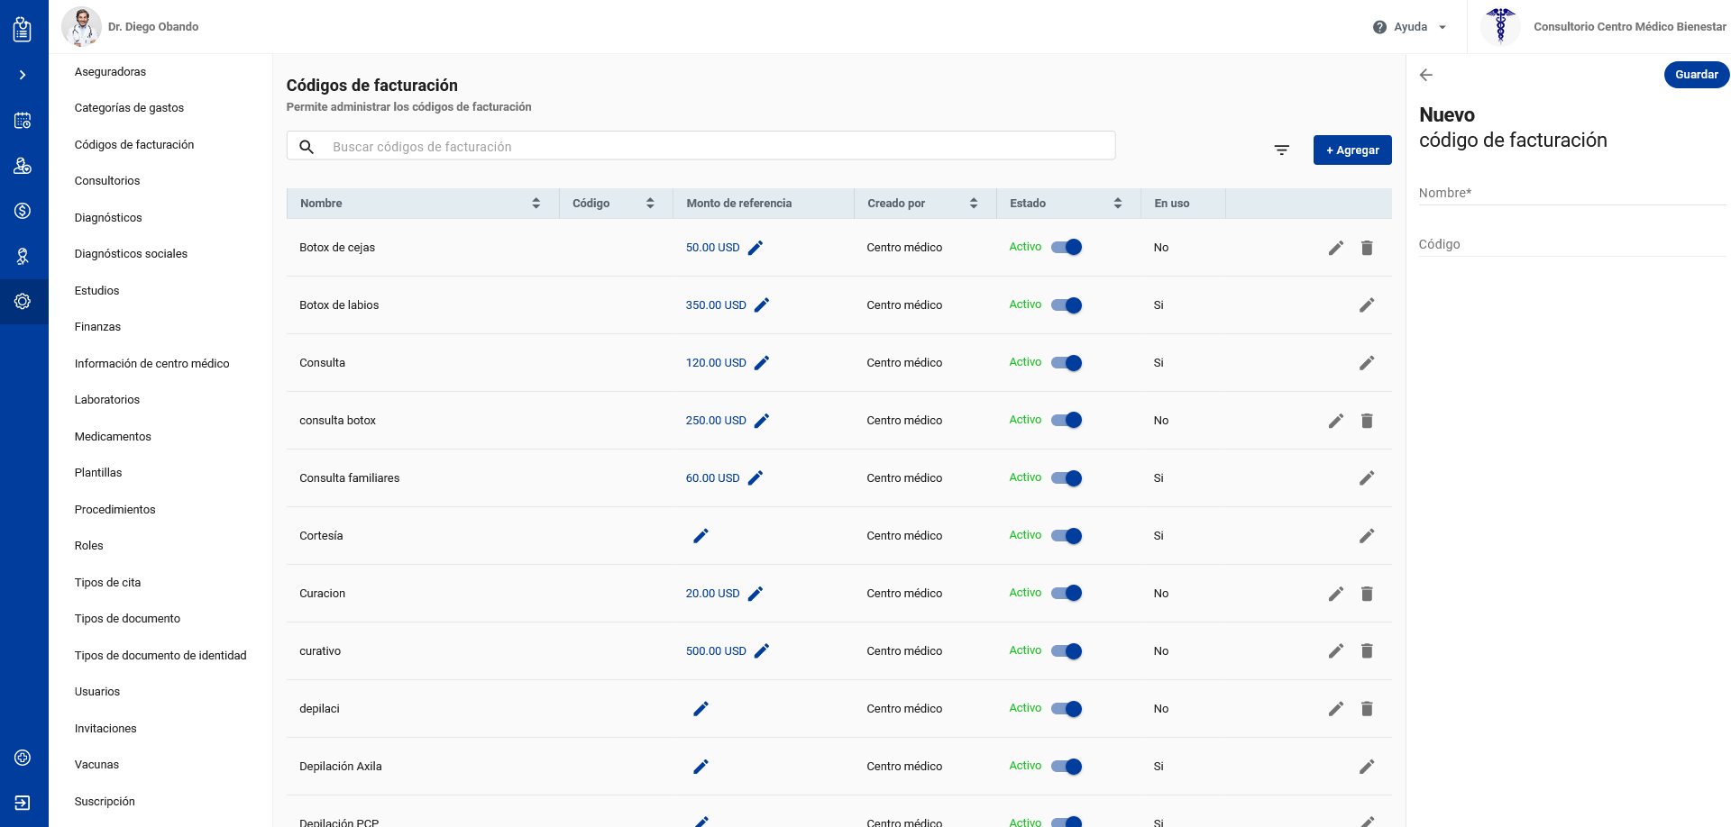The width and height of the screenshot is (1731, 827).
Task: Toggle the Cortesía status switch
Action: [x=1067, y=536]
